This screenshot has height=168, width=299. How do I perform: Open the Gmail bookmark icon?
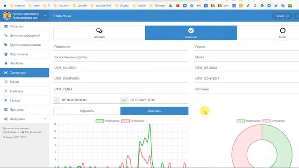(x=199, y=6)
